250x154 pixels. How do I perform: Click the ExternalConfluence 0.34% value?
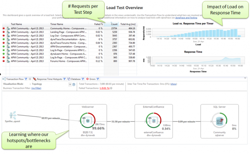click(166, 129)
